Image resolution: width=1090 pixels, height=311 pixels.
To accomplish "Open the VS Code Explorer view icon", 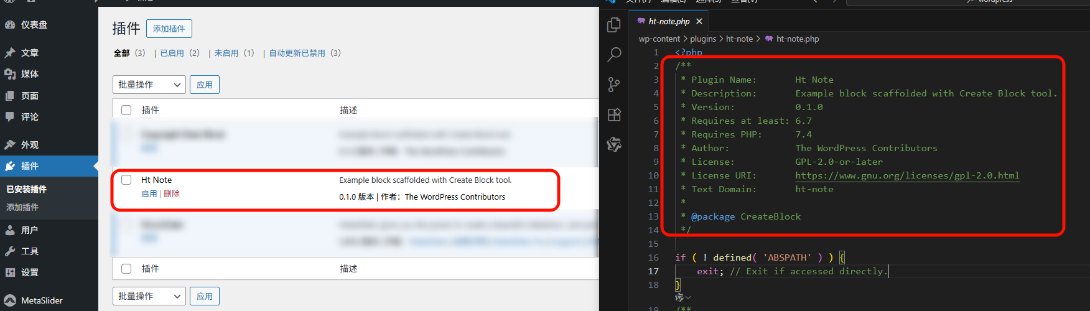I will [x=614, y=24].
